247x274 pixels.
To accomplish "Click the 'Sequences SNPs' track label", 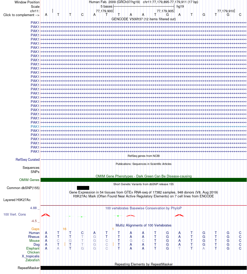I will click(31, 170).
